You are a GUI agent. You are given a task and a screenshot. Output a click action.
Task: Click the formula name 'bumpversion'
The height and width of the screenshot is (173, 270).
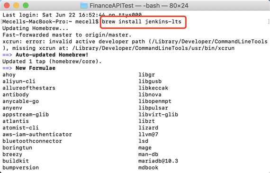(20, 168)
